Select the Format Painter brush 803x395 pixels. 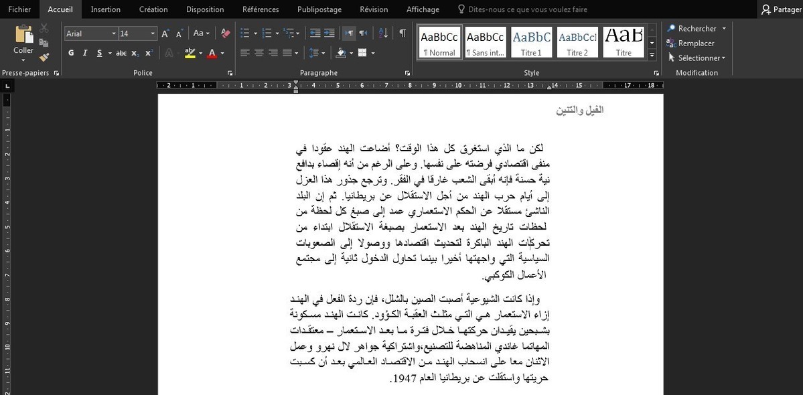44,57
